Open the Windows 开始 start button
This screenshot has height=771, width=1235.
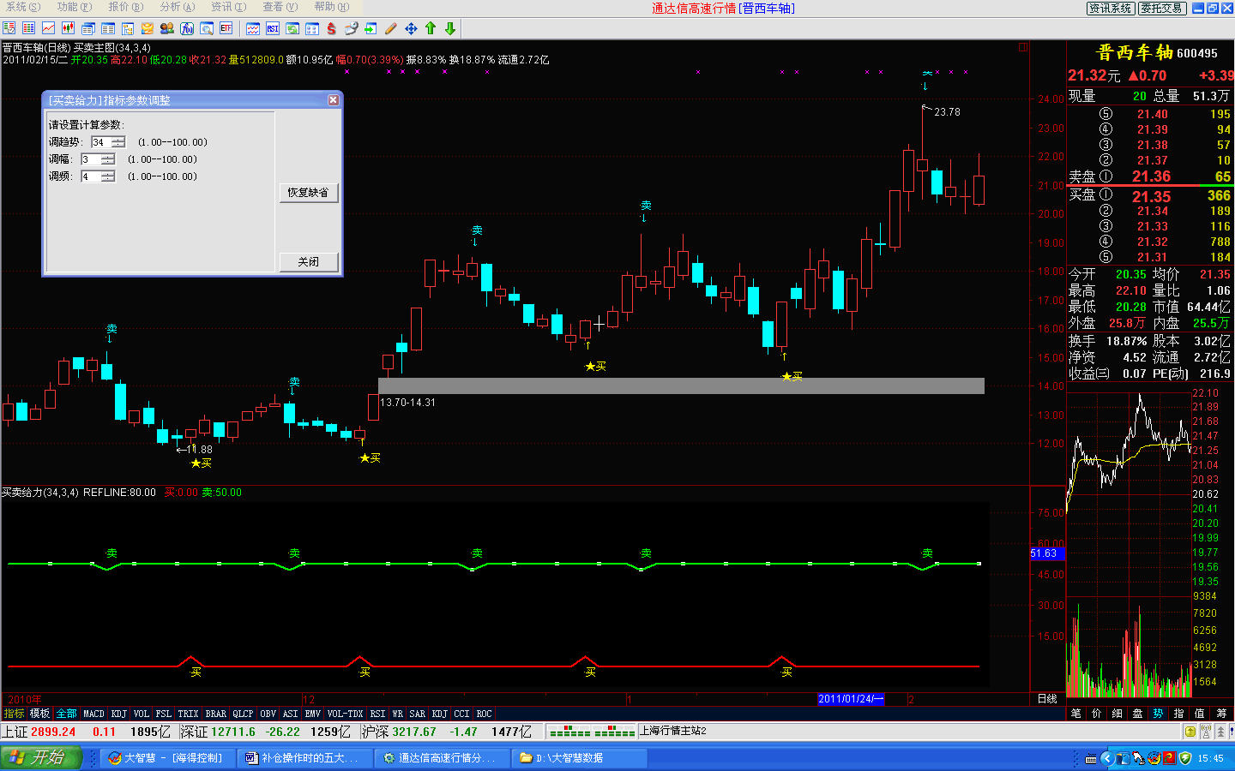tap(40, 758)
